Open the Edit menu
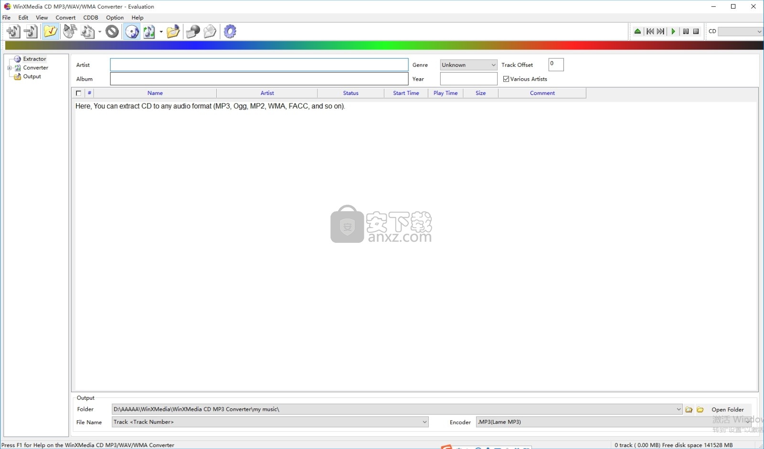Image resolution: width=764 pixels, height=449 pixels. (x=23, y=18)
